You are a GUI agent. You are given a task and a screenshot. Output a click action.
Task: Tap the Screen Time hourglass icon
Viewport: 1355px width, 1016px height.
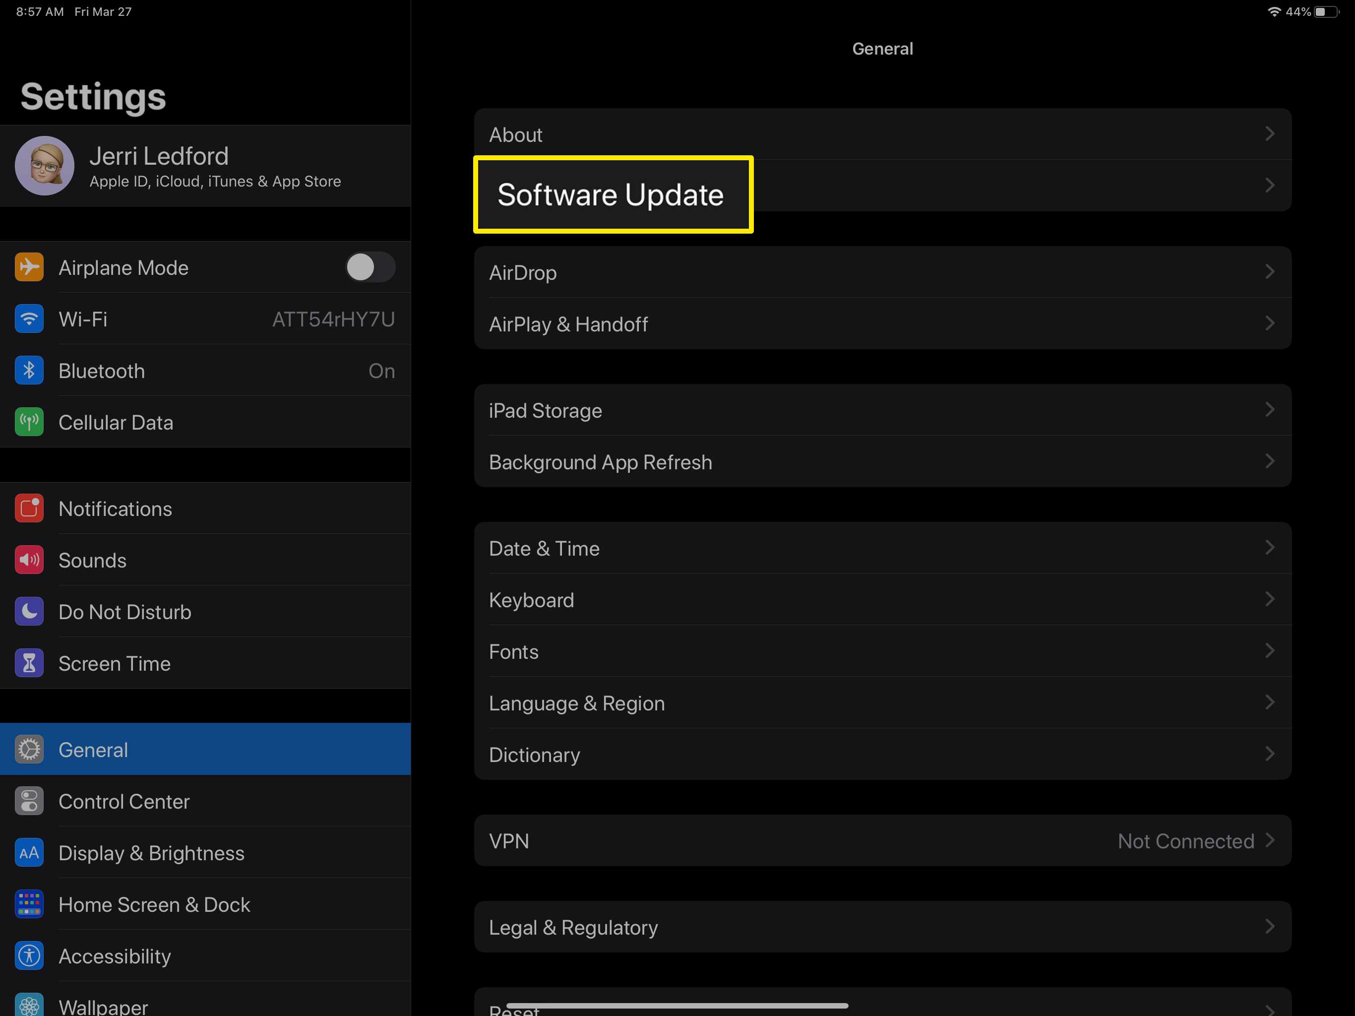tap(29, 663)
